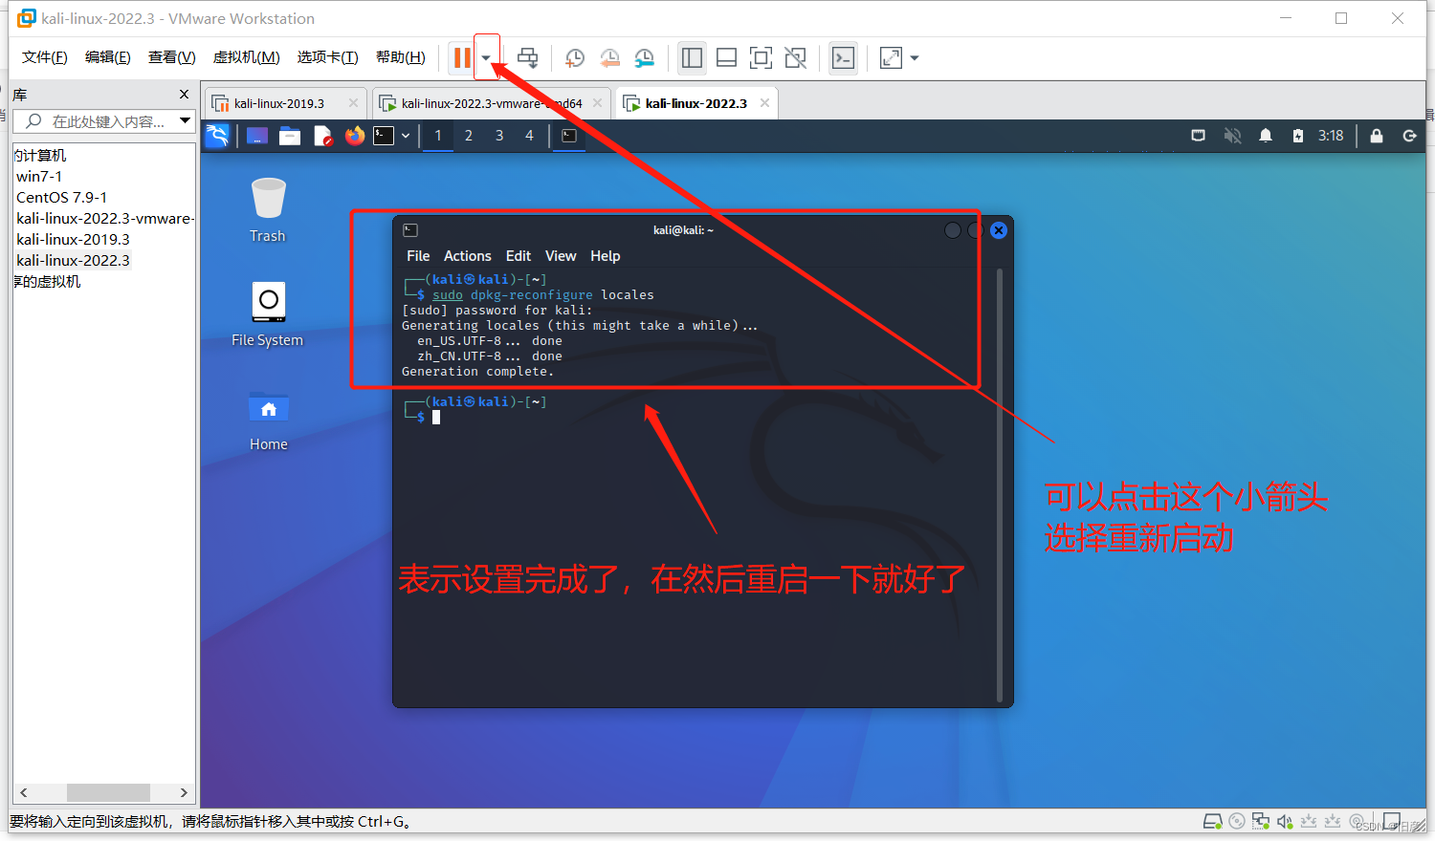Take a snapshot of this virtual machine
The height and width of the screenshot is (841, 1435).
[574, 57]
